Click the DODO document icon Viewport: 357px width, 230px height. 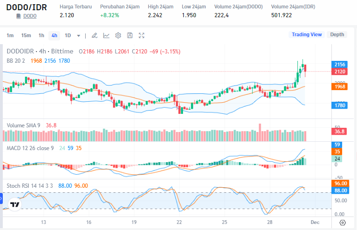point(19,16)
